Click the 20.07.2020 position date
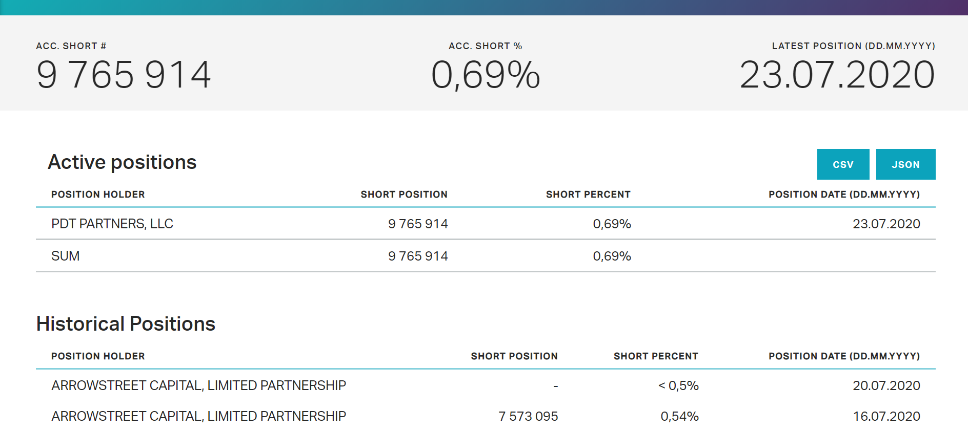This screenshot has height=431, width=968. tap(886, 385)
